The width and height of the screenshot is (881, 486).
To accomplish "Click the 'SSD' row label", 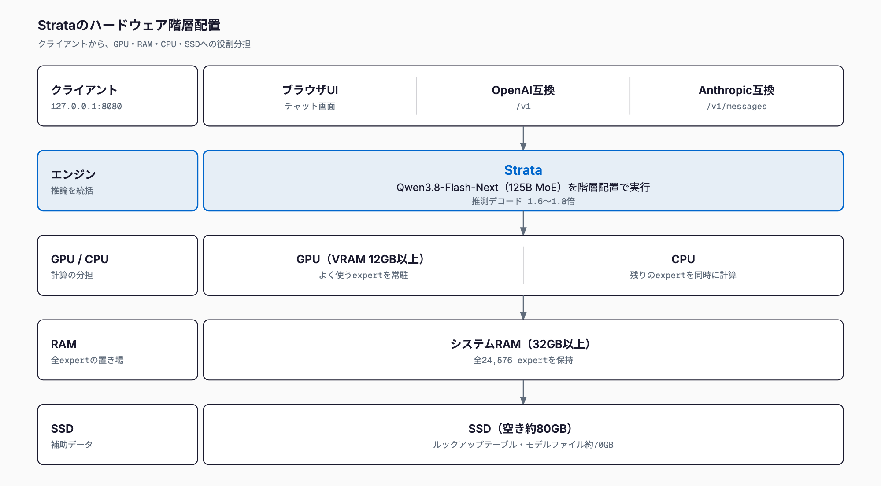I will (62, 428).
